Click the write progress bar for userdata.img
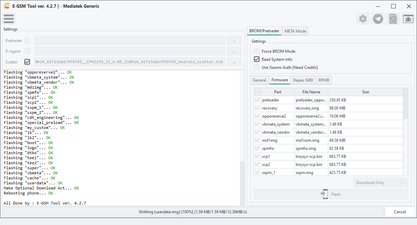 [x=193, y=212]
